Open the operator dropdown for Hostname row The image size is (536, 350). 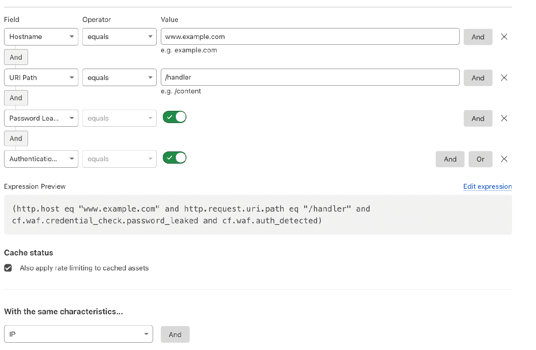tap(119, 37)
